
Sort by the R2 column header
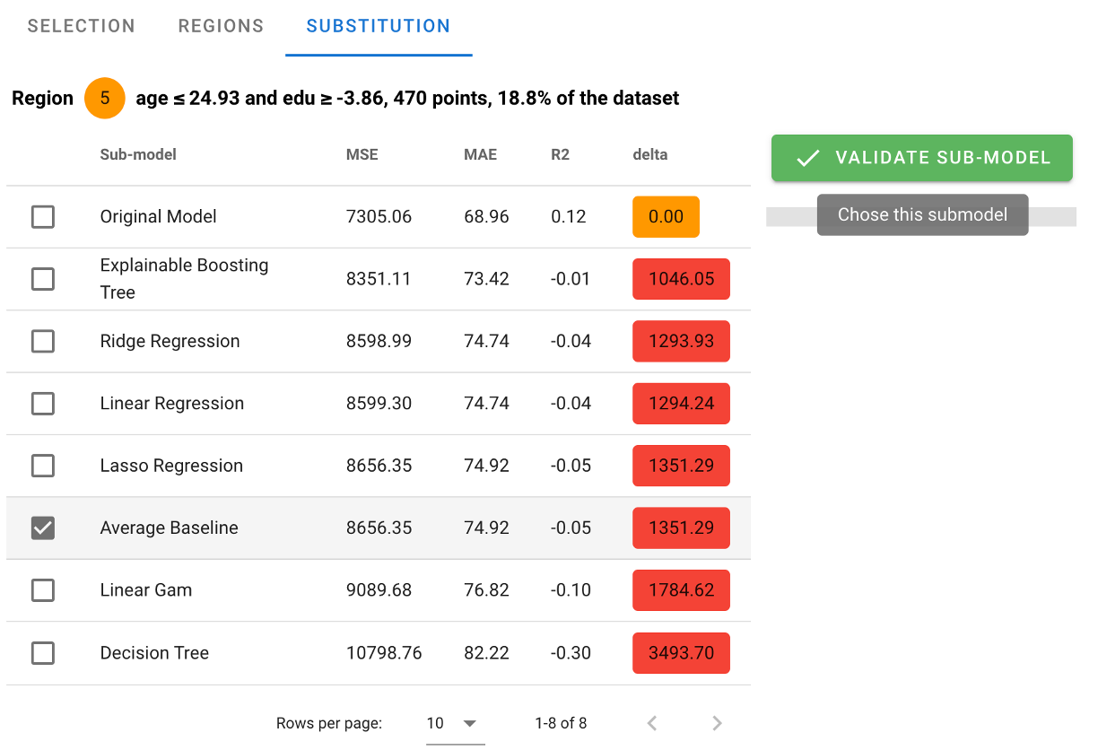(560, 154)
